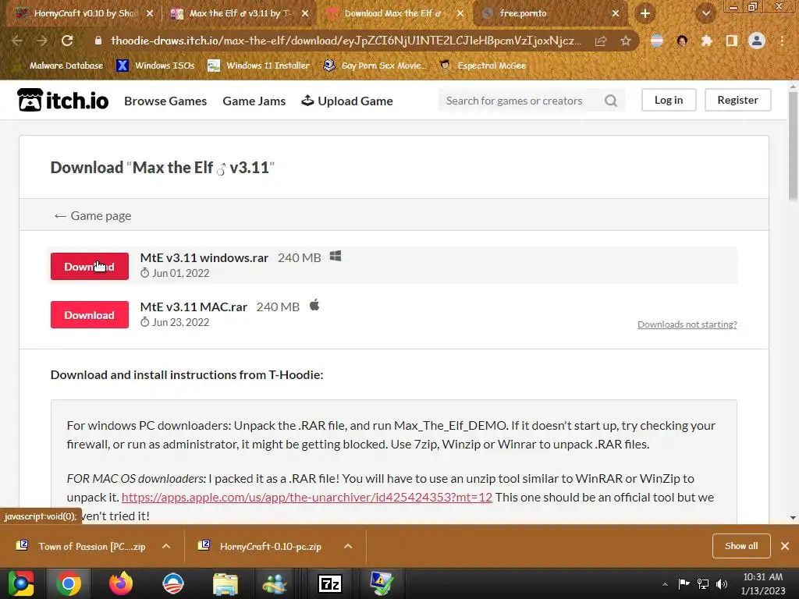This screenshot has height=599, width=799.
Task: Click the taskbar app with Obama logo icon
Action: [x=172, y=583]
